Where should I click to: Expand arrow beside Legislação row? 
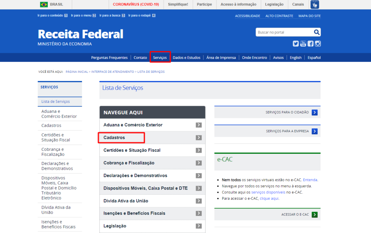click(199, 226)
